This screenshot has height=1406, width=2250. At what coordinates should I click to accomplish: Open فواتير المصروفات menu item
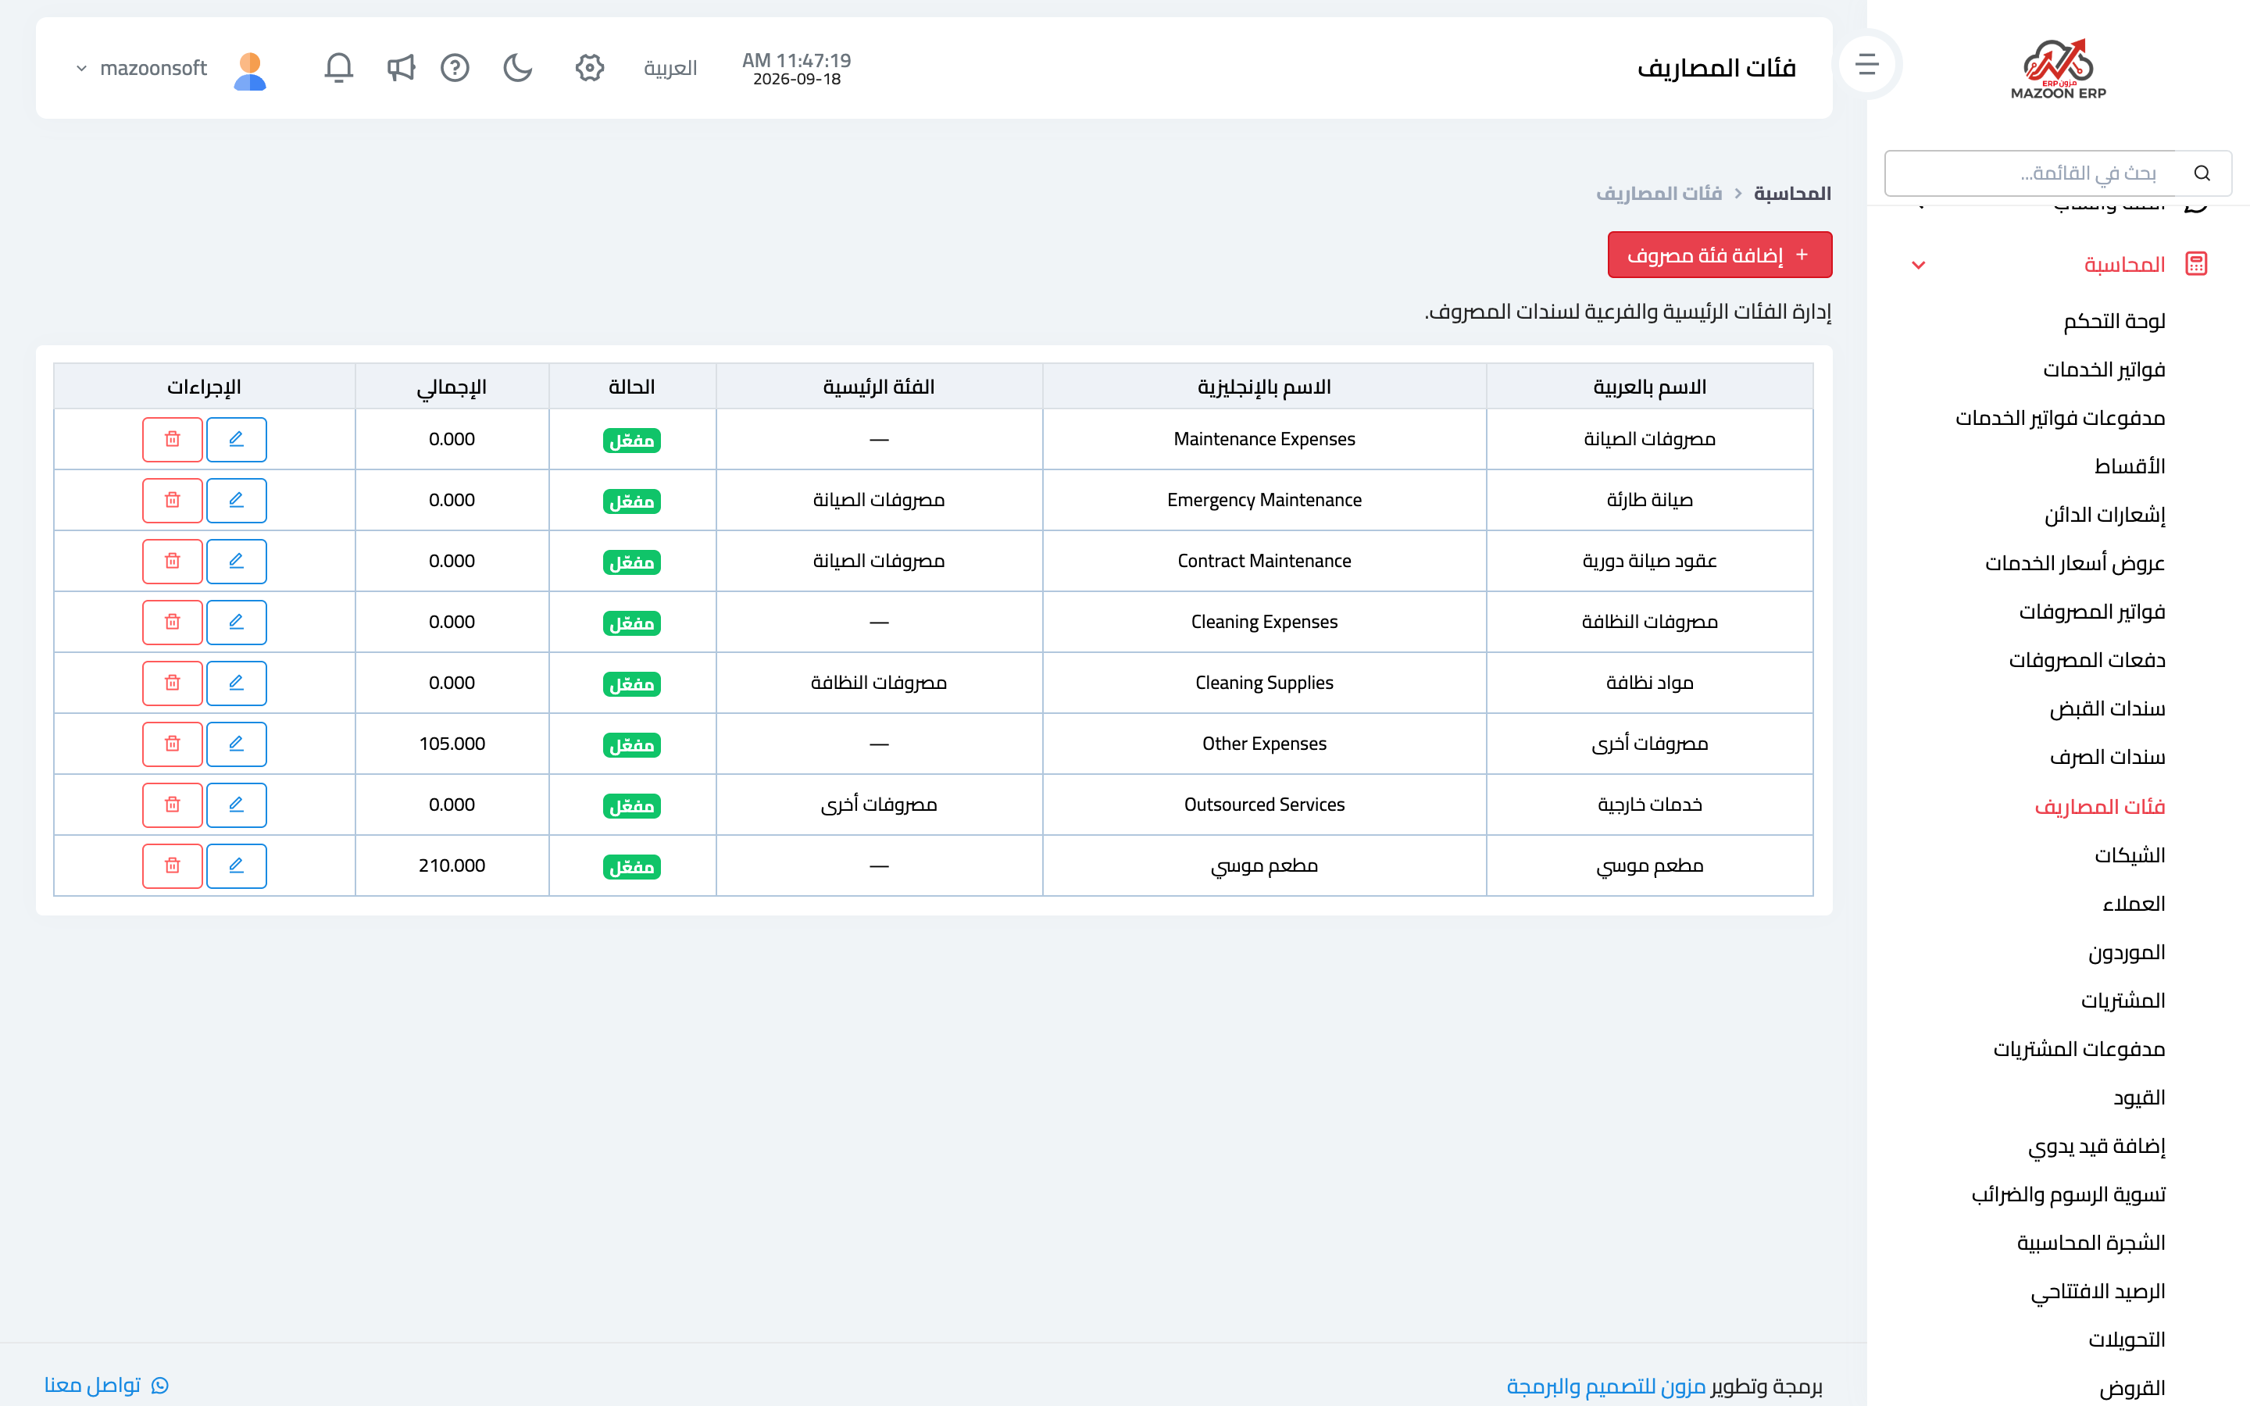[2092, 612]
